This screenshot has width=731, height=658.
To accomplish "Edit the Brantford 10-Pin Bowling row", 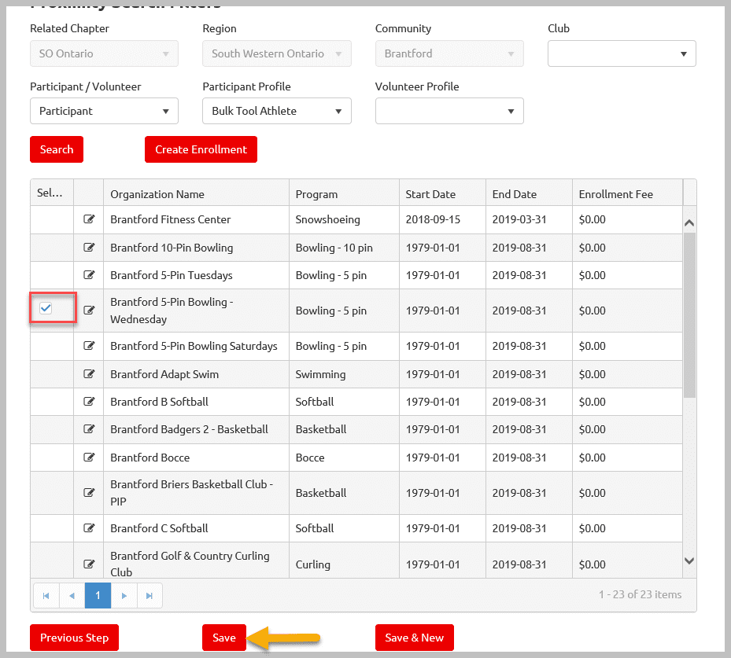I will click(89, 248).
